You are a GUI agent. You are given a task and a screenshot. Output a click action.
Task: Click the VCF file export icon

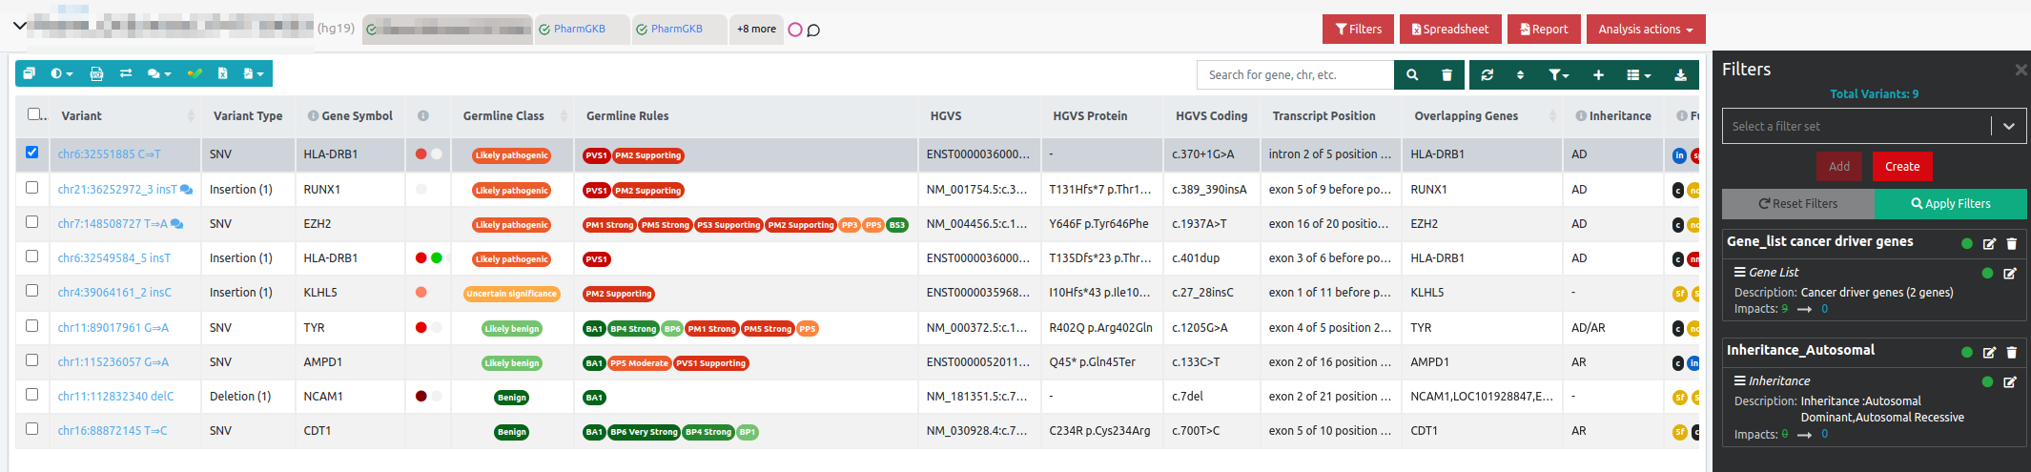[x=96, y=73]
